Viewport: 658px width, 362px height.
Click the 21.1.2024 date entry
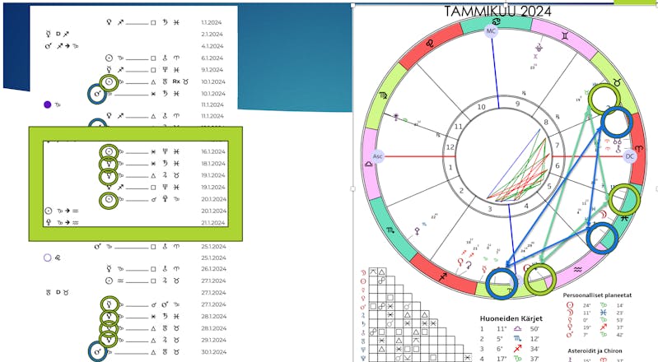point(212,222)
